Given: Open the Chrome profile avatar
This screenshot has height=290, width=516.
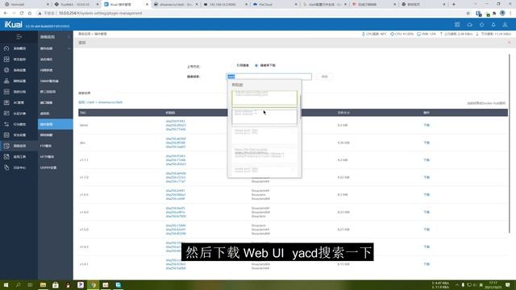Looking at the screenshot, I should point(502,13).
